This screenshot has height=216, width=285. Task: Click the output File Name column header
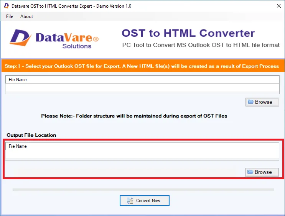(x=142, y=146)
